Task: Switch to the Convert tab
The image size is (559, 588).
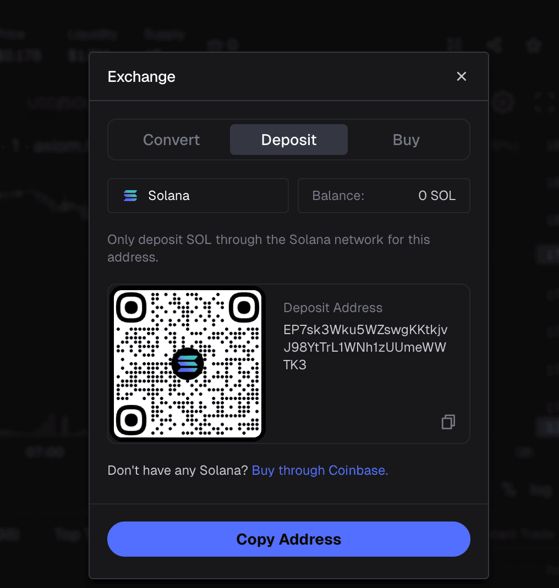Action: [x=171, y=140]
